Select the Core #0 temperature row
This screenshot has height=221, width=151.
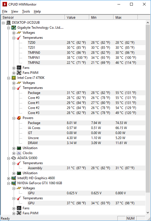[86, 98]
